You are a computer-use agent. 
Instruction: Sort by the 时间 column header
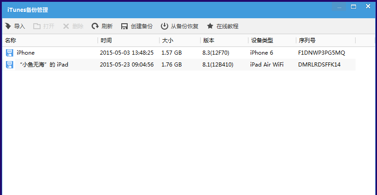(106, 41)
